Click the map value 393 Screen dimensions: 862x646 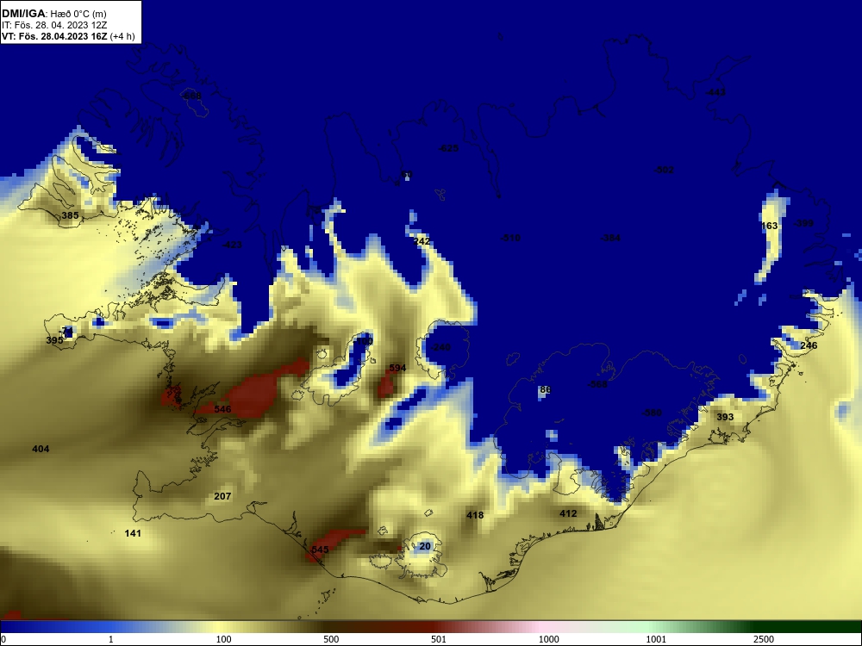[x=725, y=417]
